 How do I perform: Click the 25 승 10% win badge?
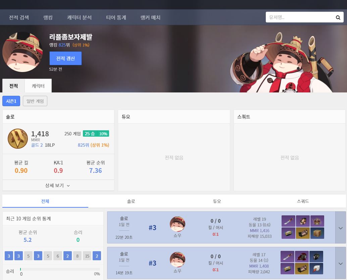pyautogui.click(x=96, y=134)
